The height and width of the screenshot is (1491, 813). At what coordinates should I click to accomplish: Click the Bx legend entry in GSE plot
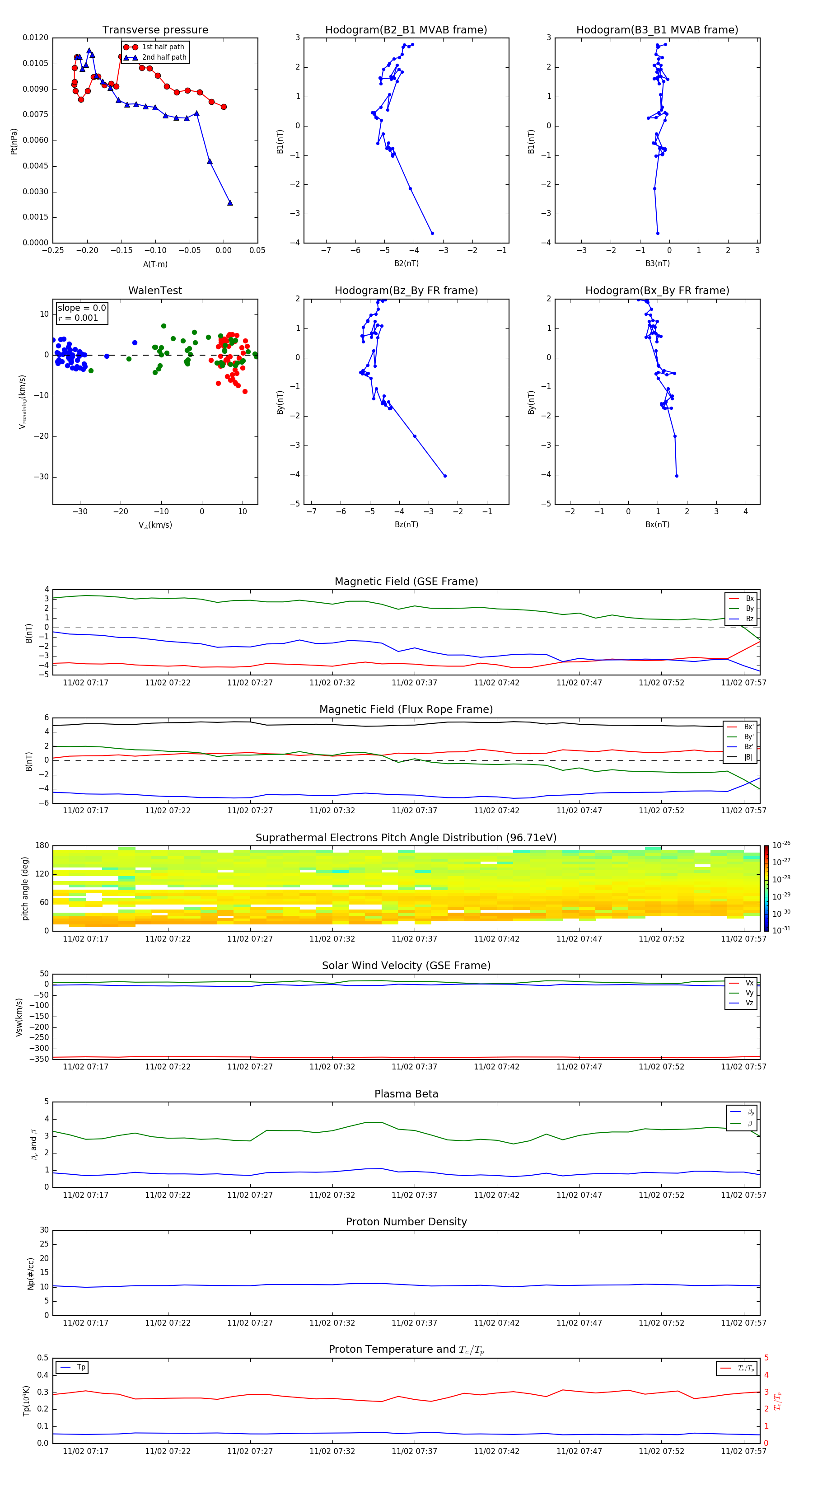[741, 599]
